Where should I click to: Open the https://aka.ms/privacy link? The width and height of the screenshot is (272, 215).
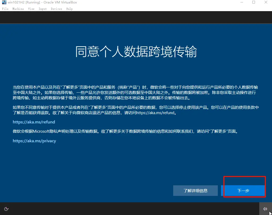(x=34, y=141)
